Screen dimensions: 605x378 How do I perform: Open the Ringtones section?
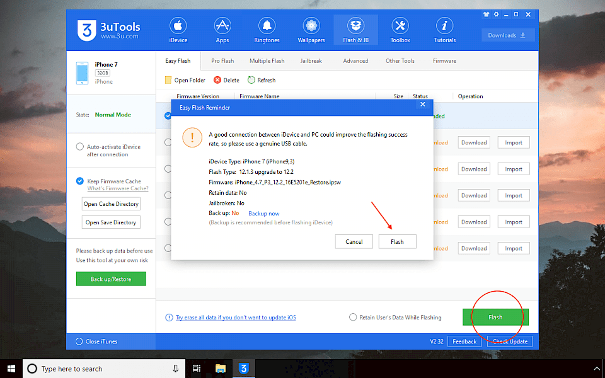click(267, 30)
